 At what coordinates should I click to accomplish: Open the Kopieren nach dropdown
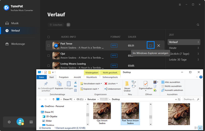click(x=90, y=89)
